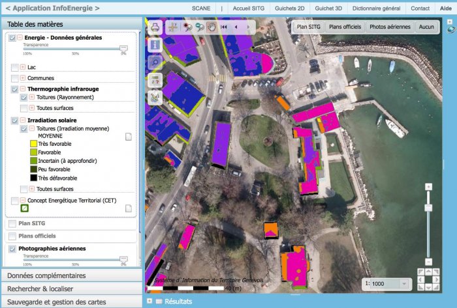Click the green CET legend symbol
This screenshot has width=457, height=308.
coord(25,208)
